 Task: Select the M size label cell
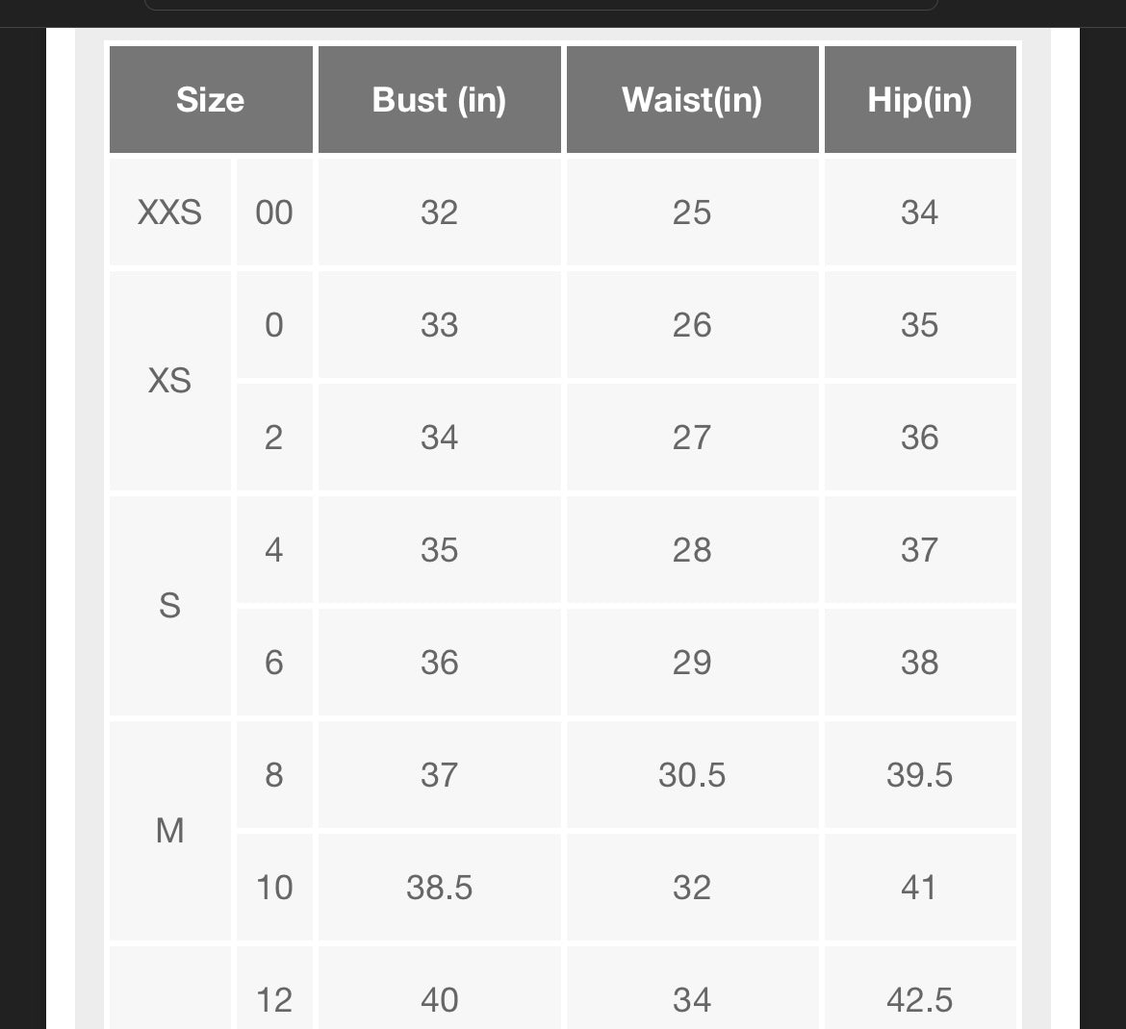coord(170,830)
